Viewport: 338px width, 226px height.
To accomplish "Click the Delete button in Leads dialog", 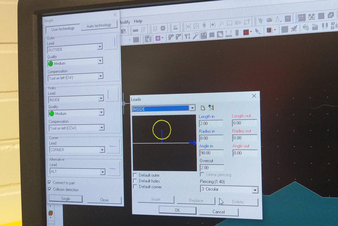I will pos(238,202).
